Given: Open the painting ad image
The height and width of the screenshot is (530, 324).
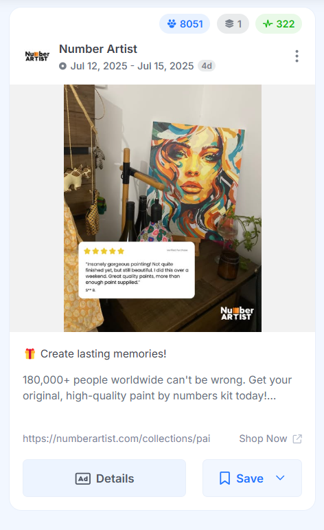Looking at the screenshot, I should pyautogui.click(x=163, y=208).
